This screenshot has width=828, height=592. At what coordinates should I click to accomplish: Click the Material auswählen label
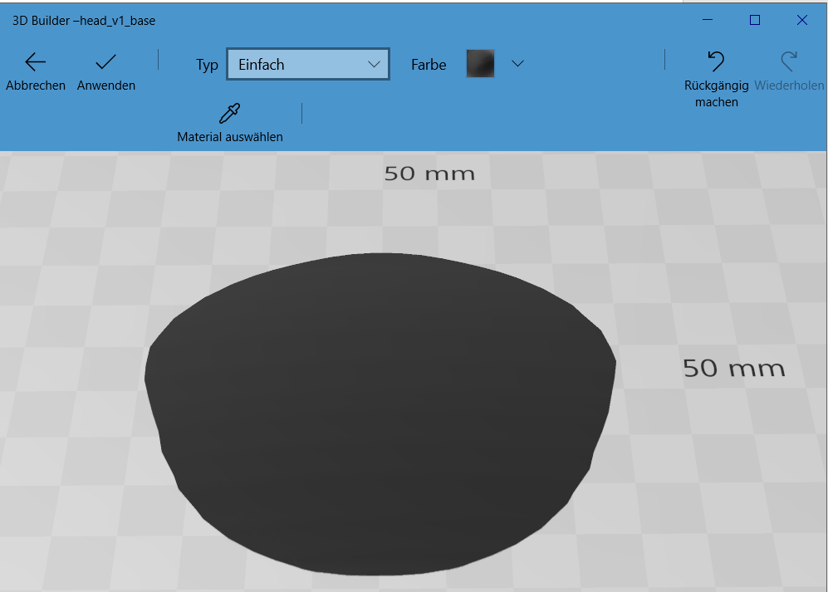tap(230, 137)
